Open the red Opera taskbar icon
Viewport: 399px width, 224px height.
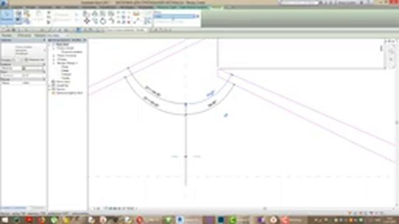(140, 220)
